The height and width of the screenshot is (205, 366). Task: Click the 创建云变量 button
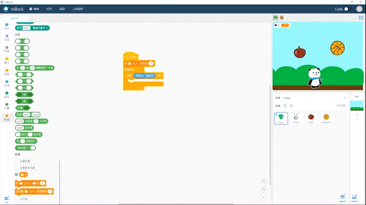[x=27, y=168]
